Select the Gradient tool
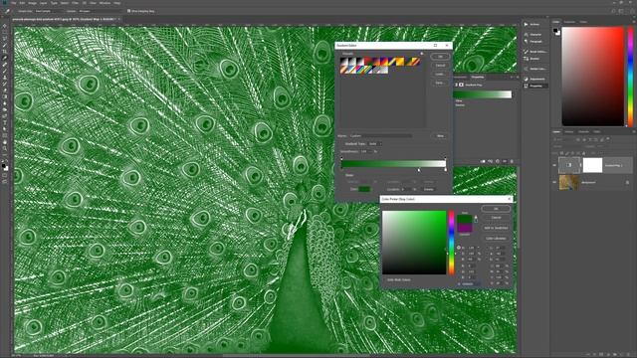 point(4,96)
